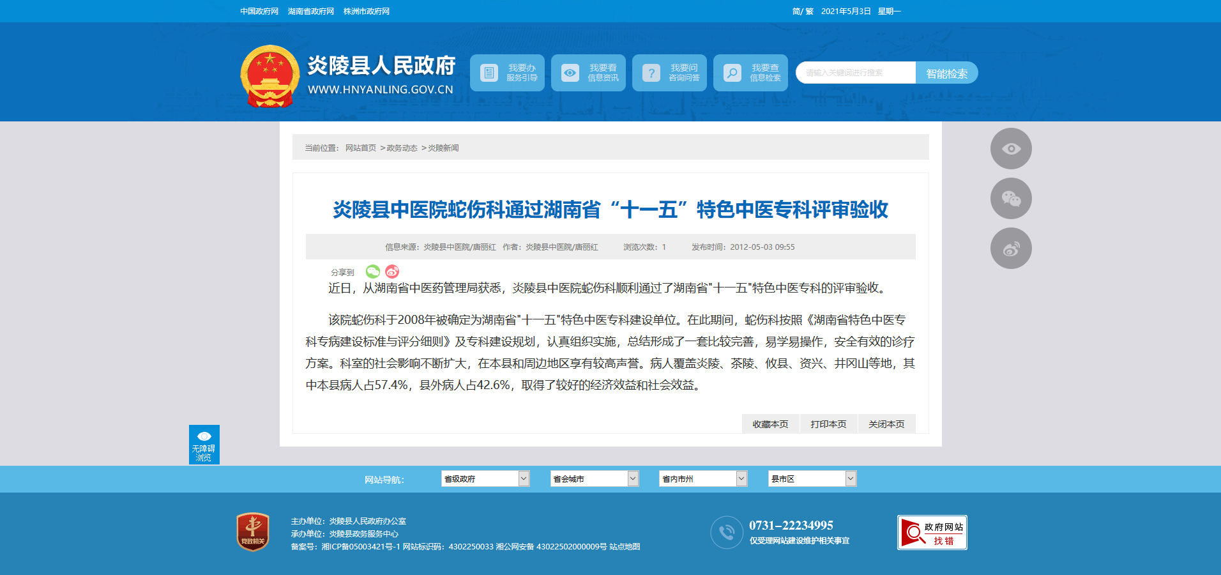Switch between simplified and traditional Chinese
The height and width of the screenshot is (575, 1221).
click(x=802, y=11)
